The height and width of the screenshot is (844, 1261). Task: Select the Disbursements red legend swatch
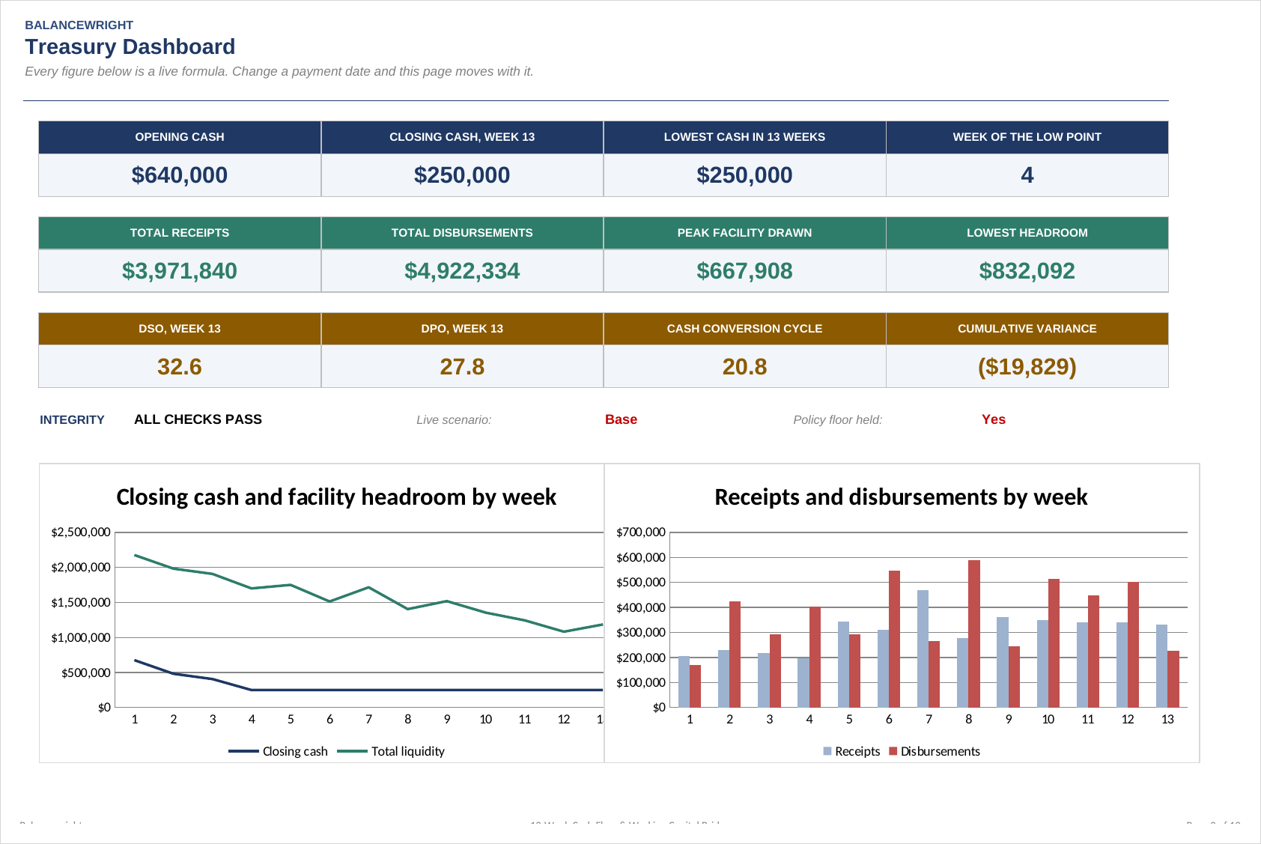coord(893,751)
